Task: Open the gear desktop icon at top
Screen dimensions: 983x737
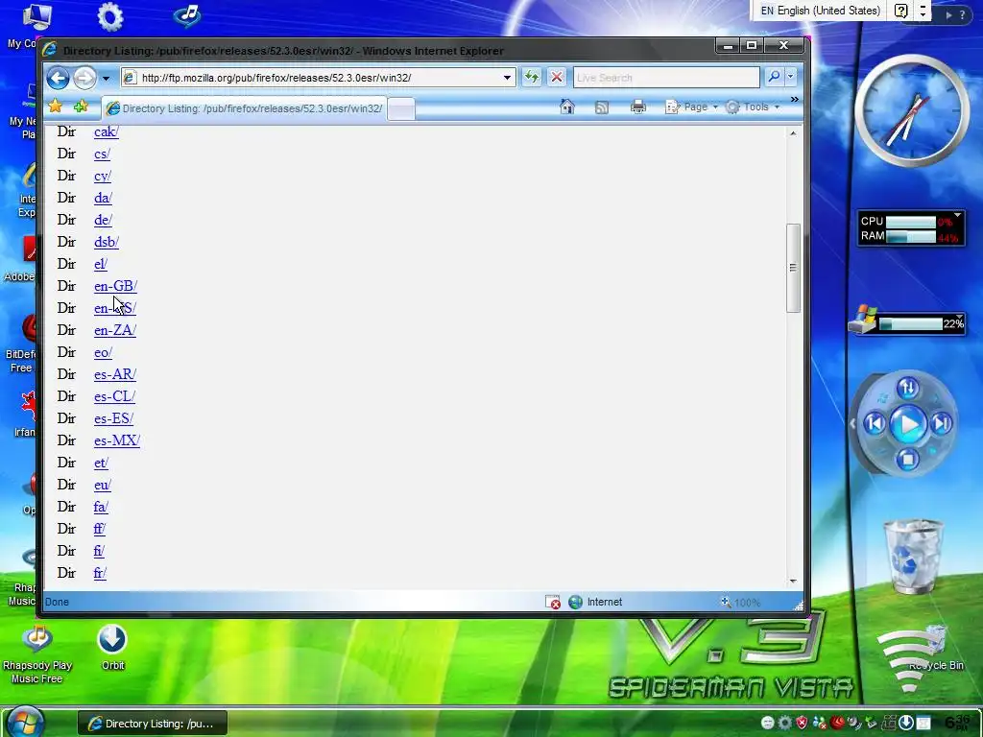Action: tap(110, 17)
